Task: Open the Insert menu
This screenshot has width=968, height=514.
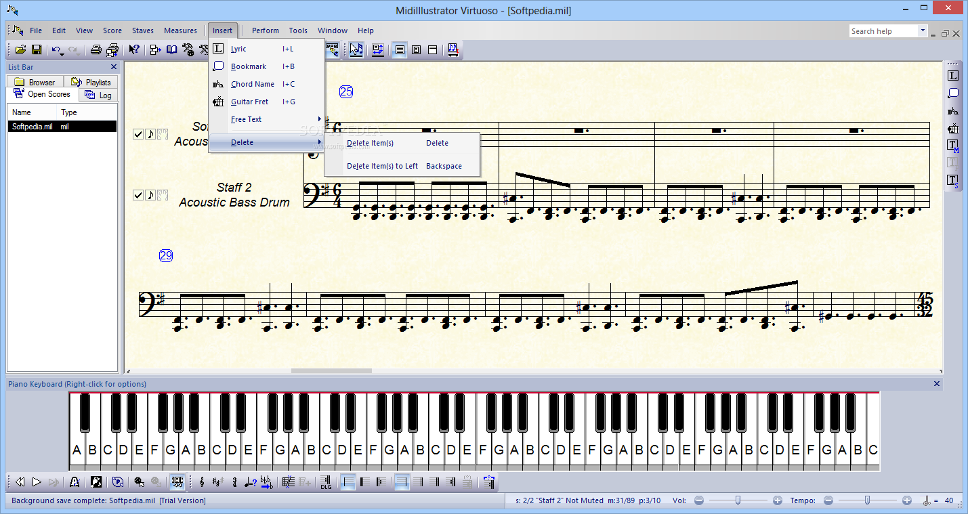Action: [222, 30]
